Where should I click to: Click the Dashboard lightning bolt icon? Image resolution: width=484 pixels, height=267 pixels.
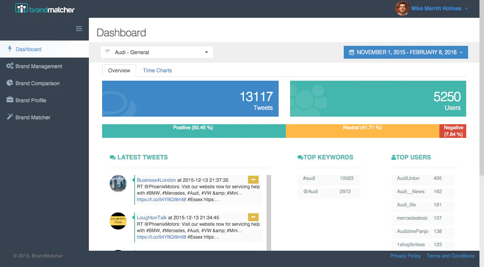(x=10, y=49)
